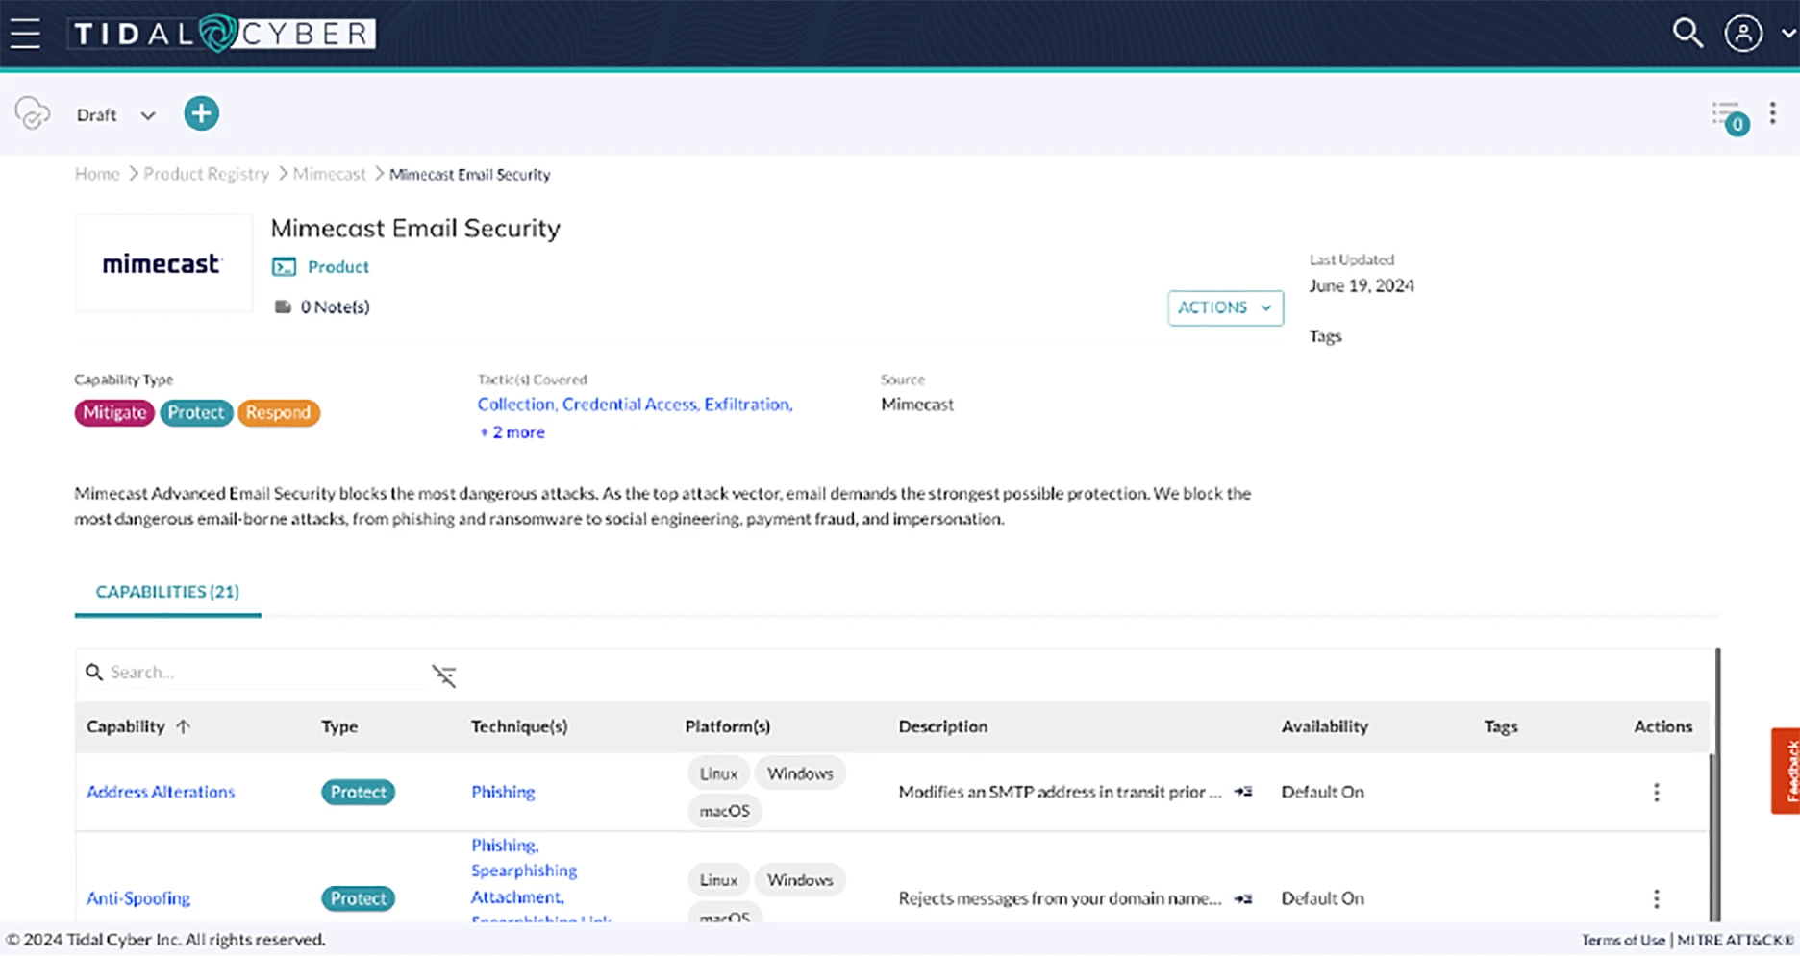Open the Exfiltration tactic link
The height and width of the screenshot is (957, 1800).
tap(748, 405)
